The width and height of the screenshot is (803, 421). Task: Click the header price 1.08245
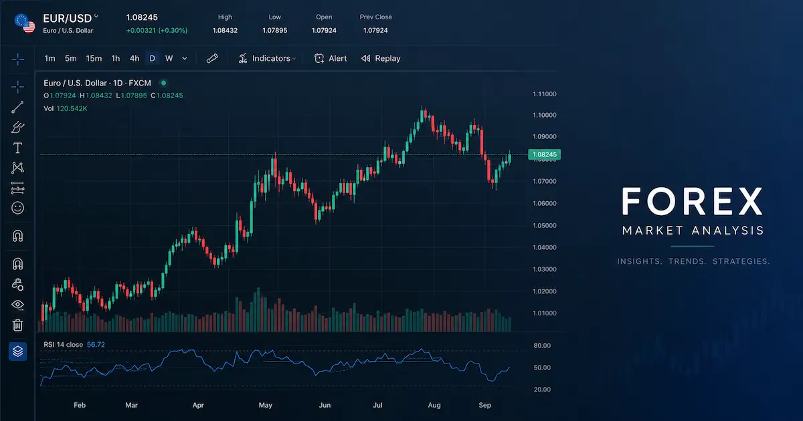pyautogui.click(x=142, y=17)
